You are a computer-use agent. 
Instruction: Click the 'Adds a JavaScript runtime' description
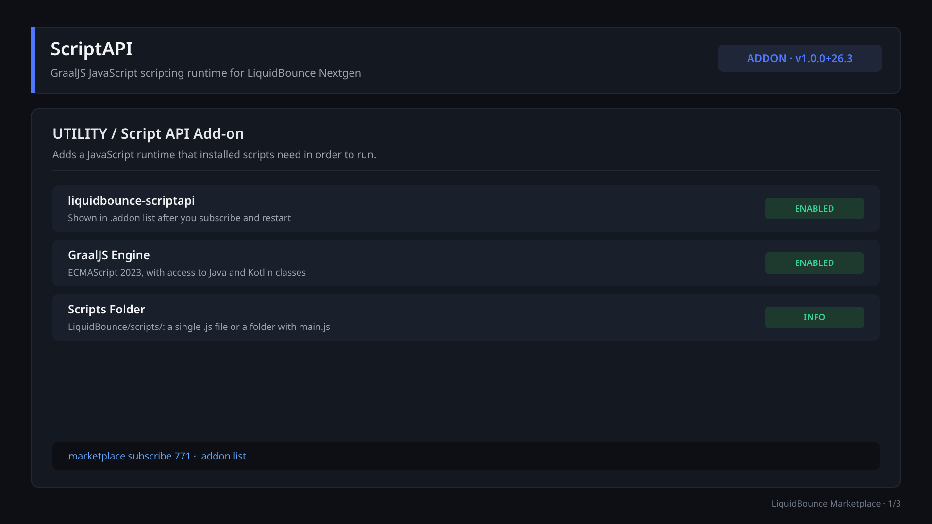(x=214, y=155)
